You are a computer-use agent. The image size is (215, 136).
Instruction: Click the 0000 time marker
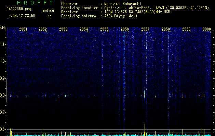[207, 29]
